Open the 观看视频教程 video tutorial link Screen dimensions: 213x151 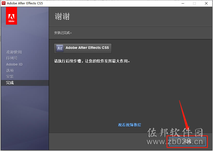click(x=129, y=125)
